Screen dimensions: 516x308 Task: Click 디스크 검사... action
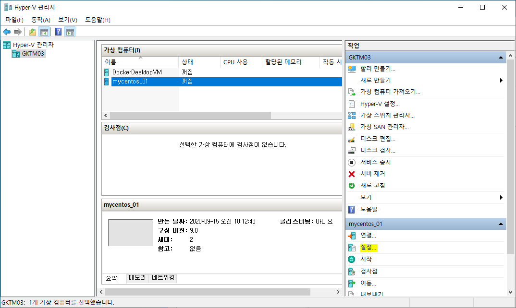(378, 151)
